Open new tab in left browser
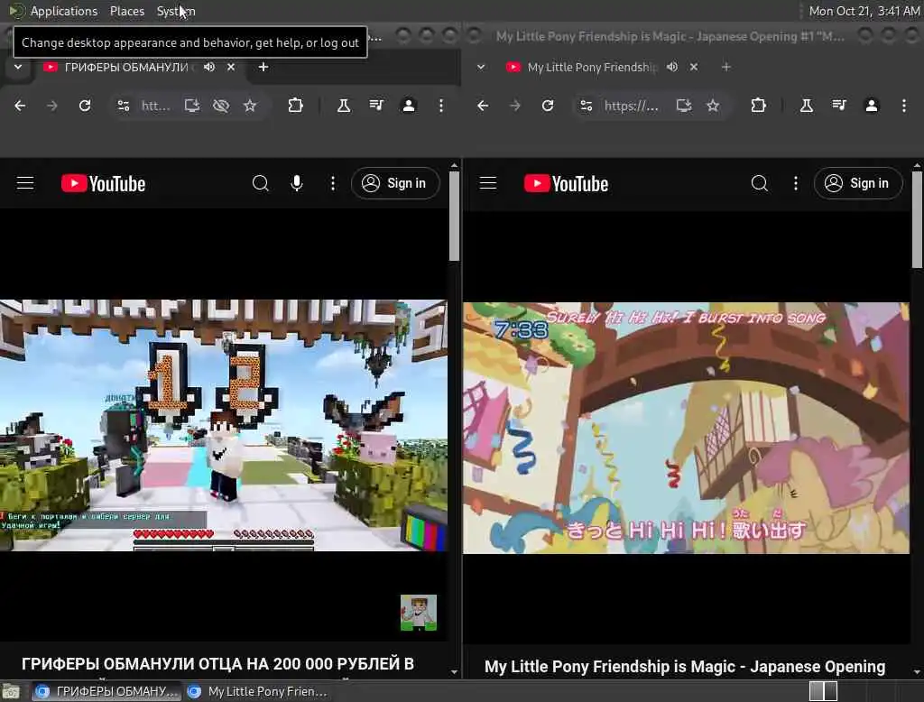Image resolution: width=924 pixels, height=702 pixels. coord(263,67)
